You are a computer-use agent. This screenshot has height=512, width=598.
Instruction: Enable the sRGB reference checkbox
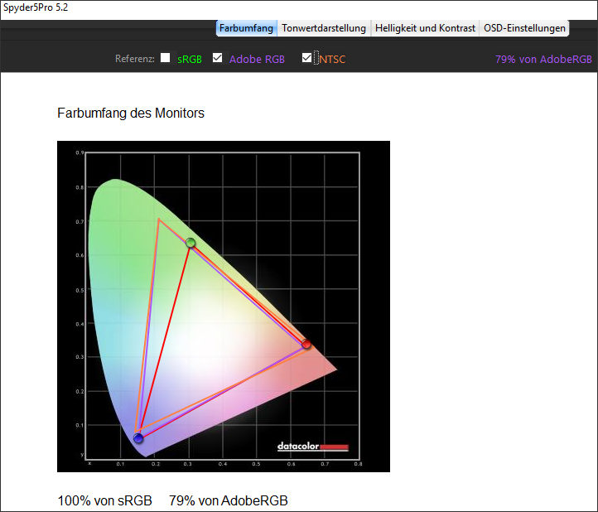166,58
